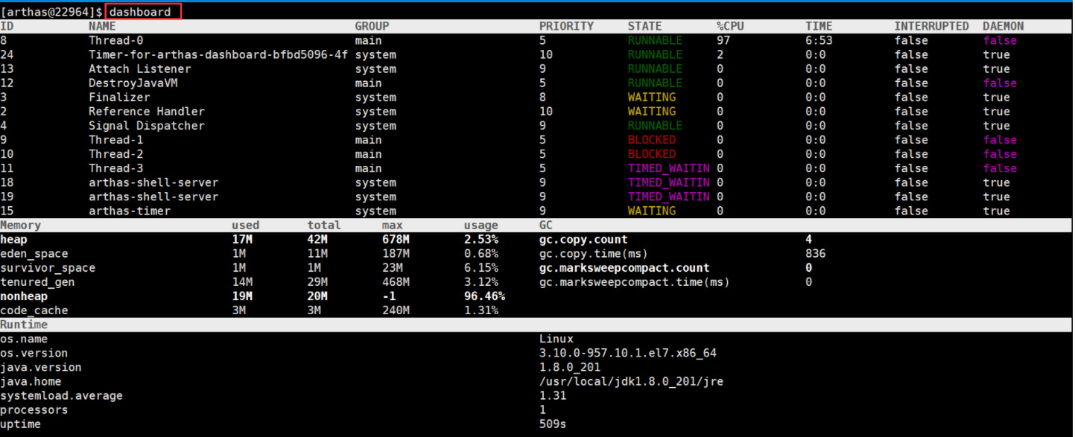Click the 836 gc copy time value
Image resolution: width=1075 pixels, height=437 pixels.
[816, 253]
